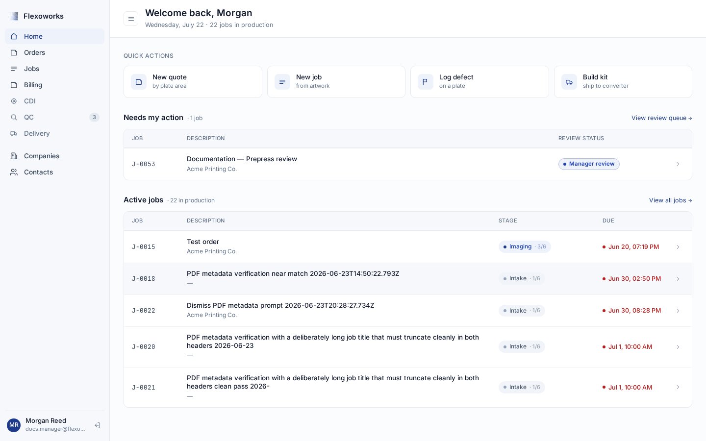Click the Imaging 3/6 stage pill

pyautogui.click(x=525, y=247)
